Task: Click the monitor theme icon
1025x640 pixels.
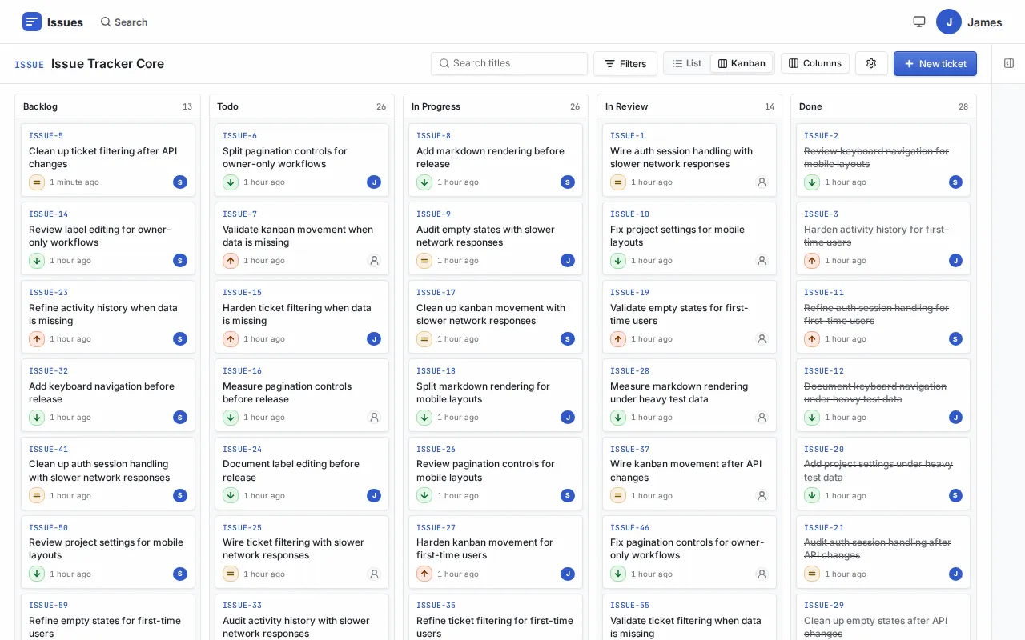Action: pyautogui.click(x=919, y=22)
